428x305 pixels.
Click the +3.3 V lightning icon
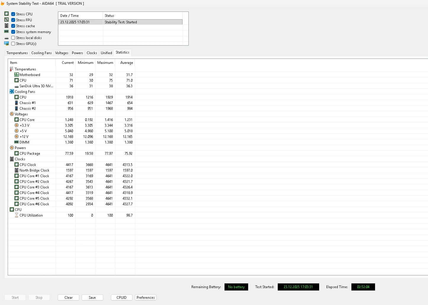tap(17, 125)
